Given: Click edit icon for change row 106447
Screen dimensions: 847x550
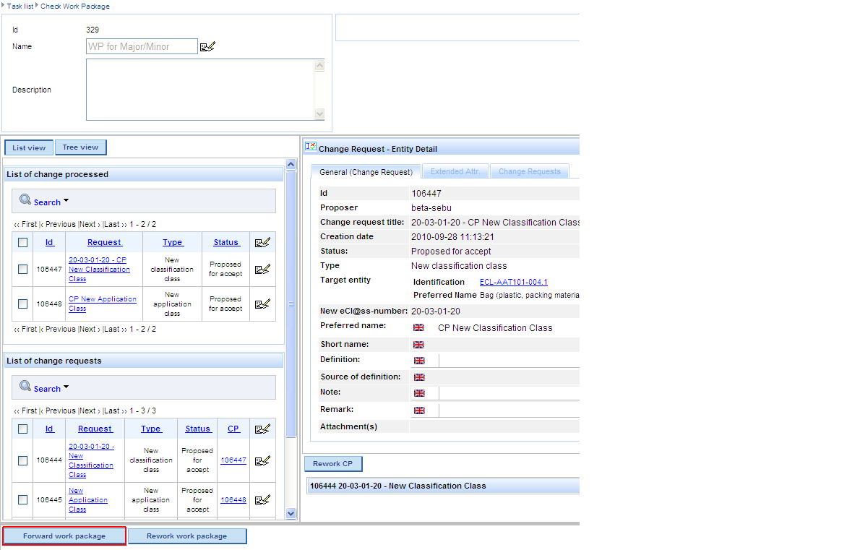Looking at the screenshot, I should click(262, 270).
